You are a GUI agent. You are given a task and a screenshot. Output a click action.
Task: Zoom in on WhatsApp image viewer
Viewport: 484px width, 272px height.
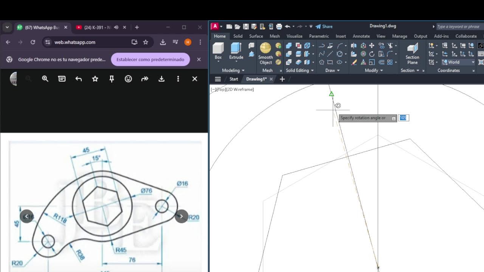coord(45,79)
